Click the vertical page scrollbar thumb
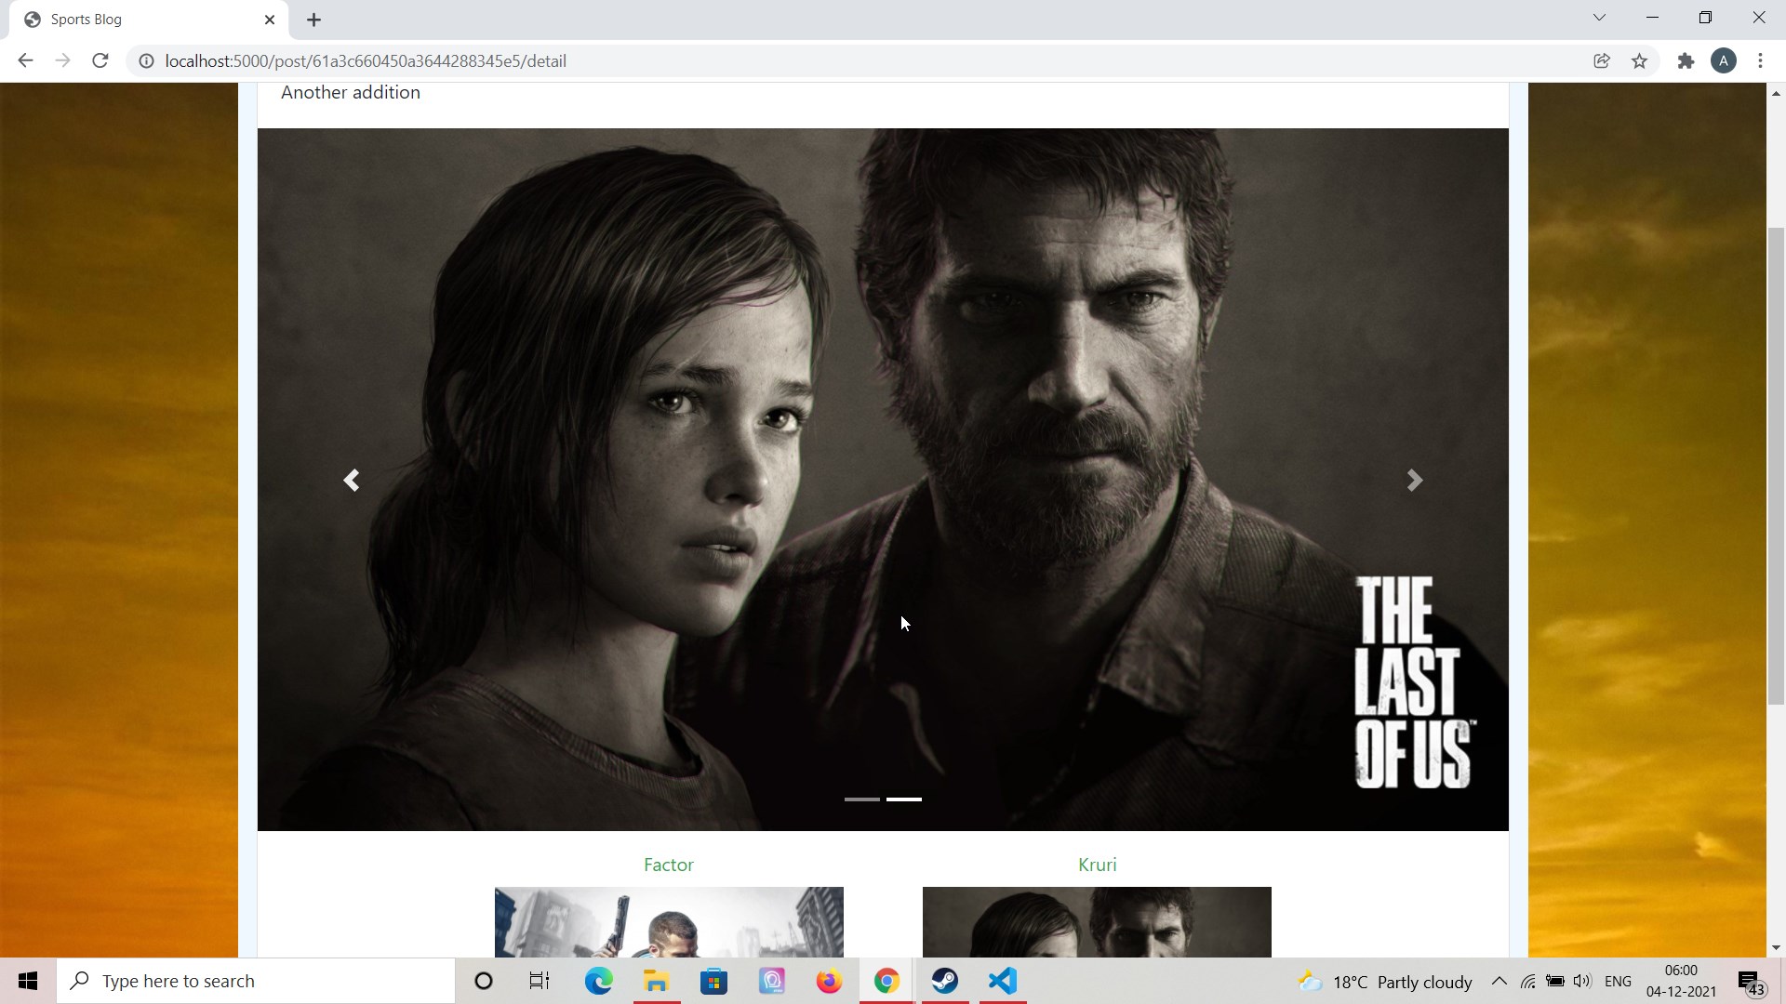The image size is (1786, 1004). pyautogui.click(x=1775, y=465)
